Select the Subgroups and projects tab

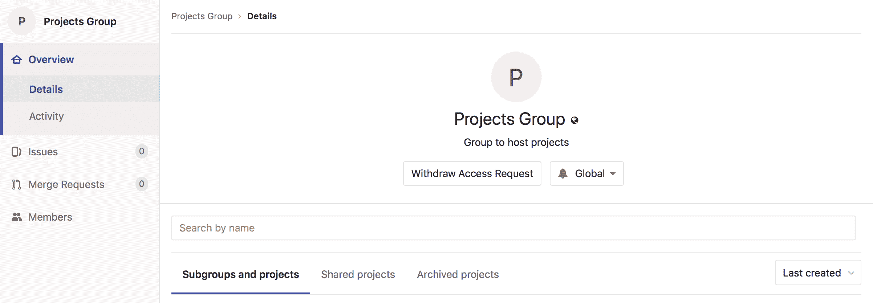[240, 274]
